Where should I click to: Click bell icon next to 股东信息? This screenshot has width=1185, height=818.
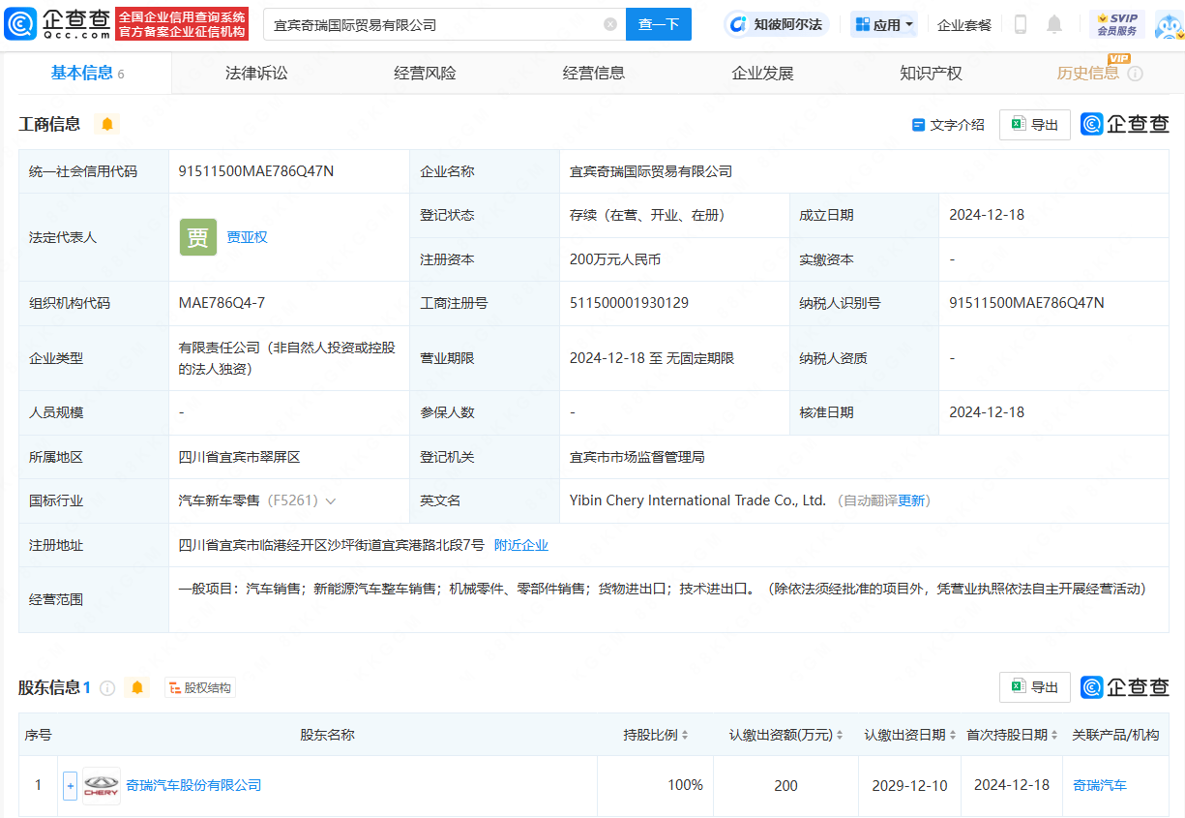click(137, 687)
